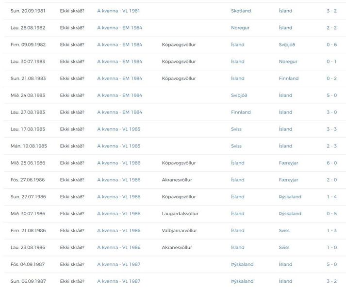
Task: Open the 6 - 0 match result
Action: 331,163
